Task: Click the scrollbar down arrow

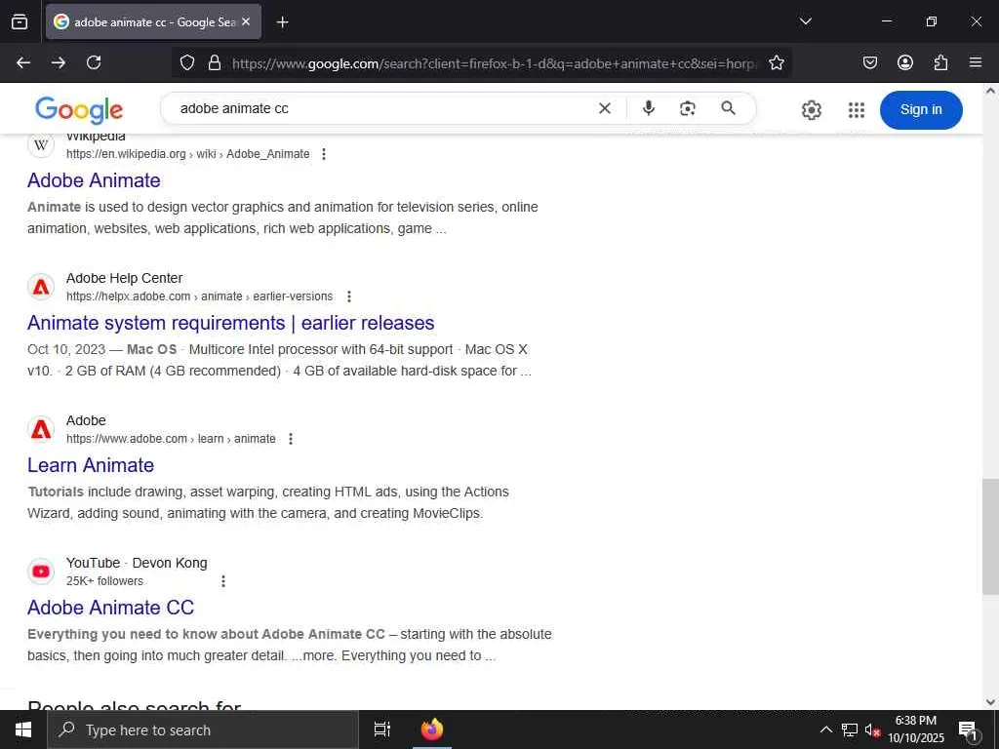Action: 990,702
